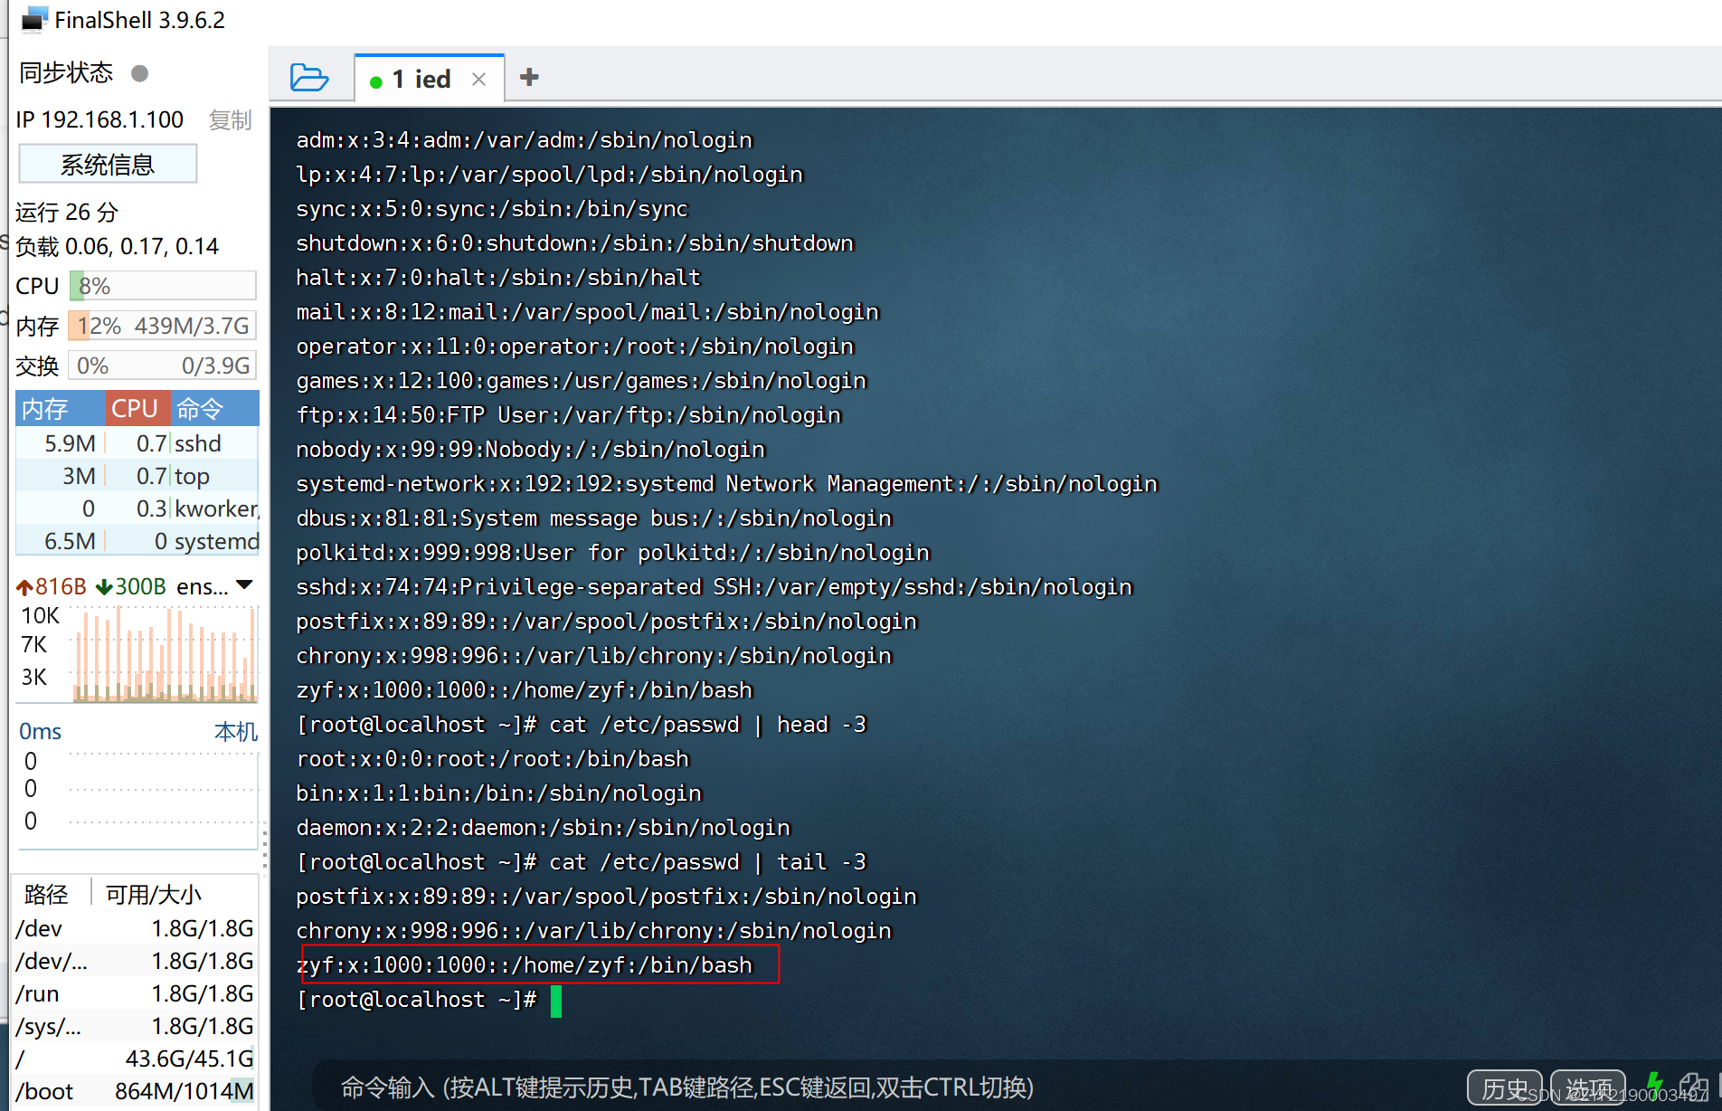Click the 交换 0% swap usage bar
The width and height of the screenshot is (1722, 1111).
click(163, 366)
